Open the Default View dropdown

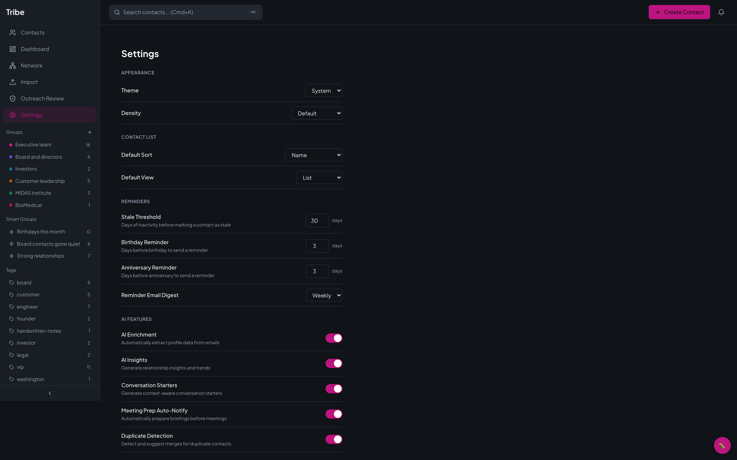[x=319, y=177]
